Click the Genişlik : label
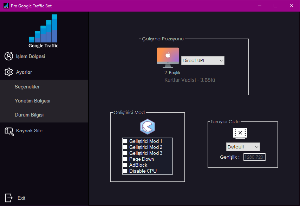 click(x=230, y=157)
